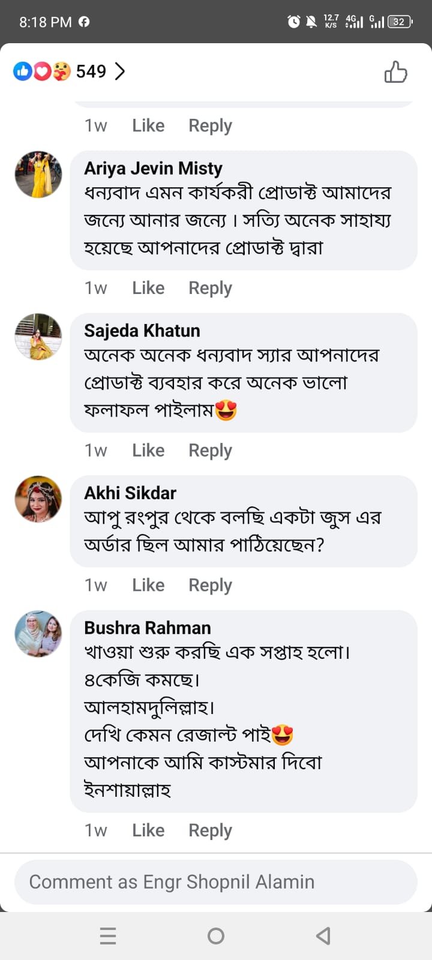Screen dimensions: 432x960
Task: Tap Bushra Rahman's profile picture
Action: click(x=38, y=634)
